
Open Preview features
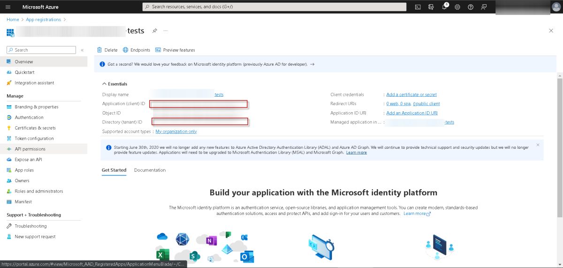pos(175,50)
